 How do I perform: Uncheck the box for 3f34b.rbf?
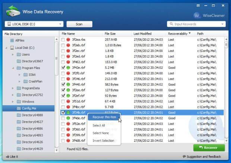coord(63,112)
